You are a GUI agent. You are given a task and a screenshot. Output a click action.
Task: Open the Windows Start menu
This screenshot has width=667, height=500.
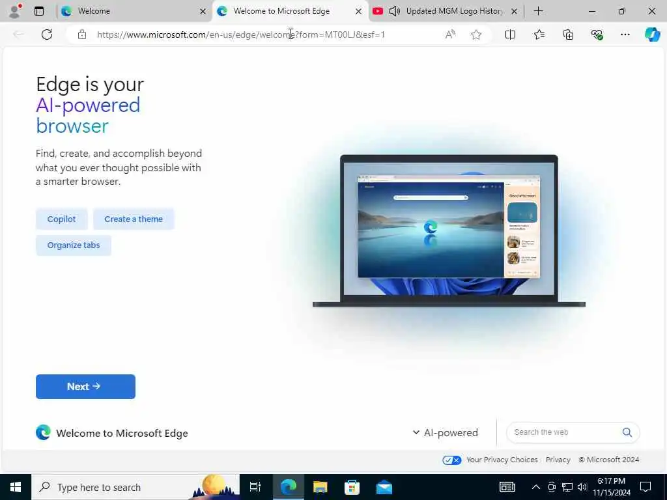click(x=16, y=487)
